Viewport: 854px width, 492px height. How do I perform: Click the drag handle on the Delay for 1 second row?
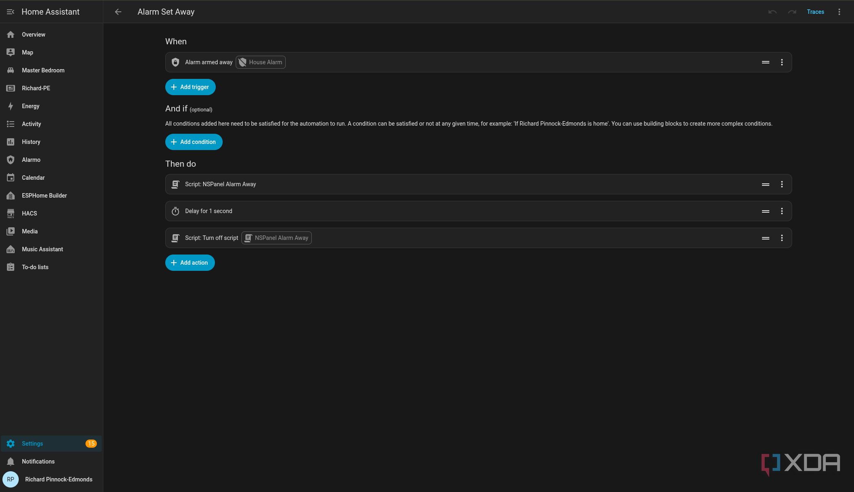click(765, 211)
